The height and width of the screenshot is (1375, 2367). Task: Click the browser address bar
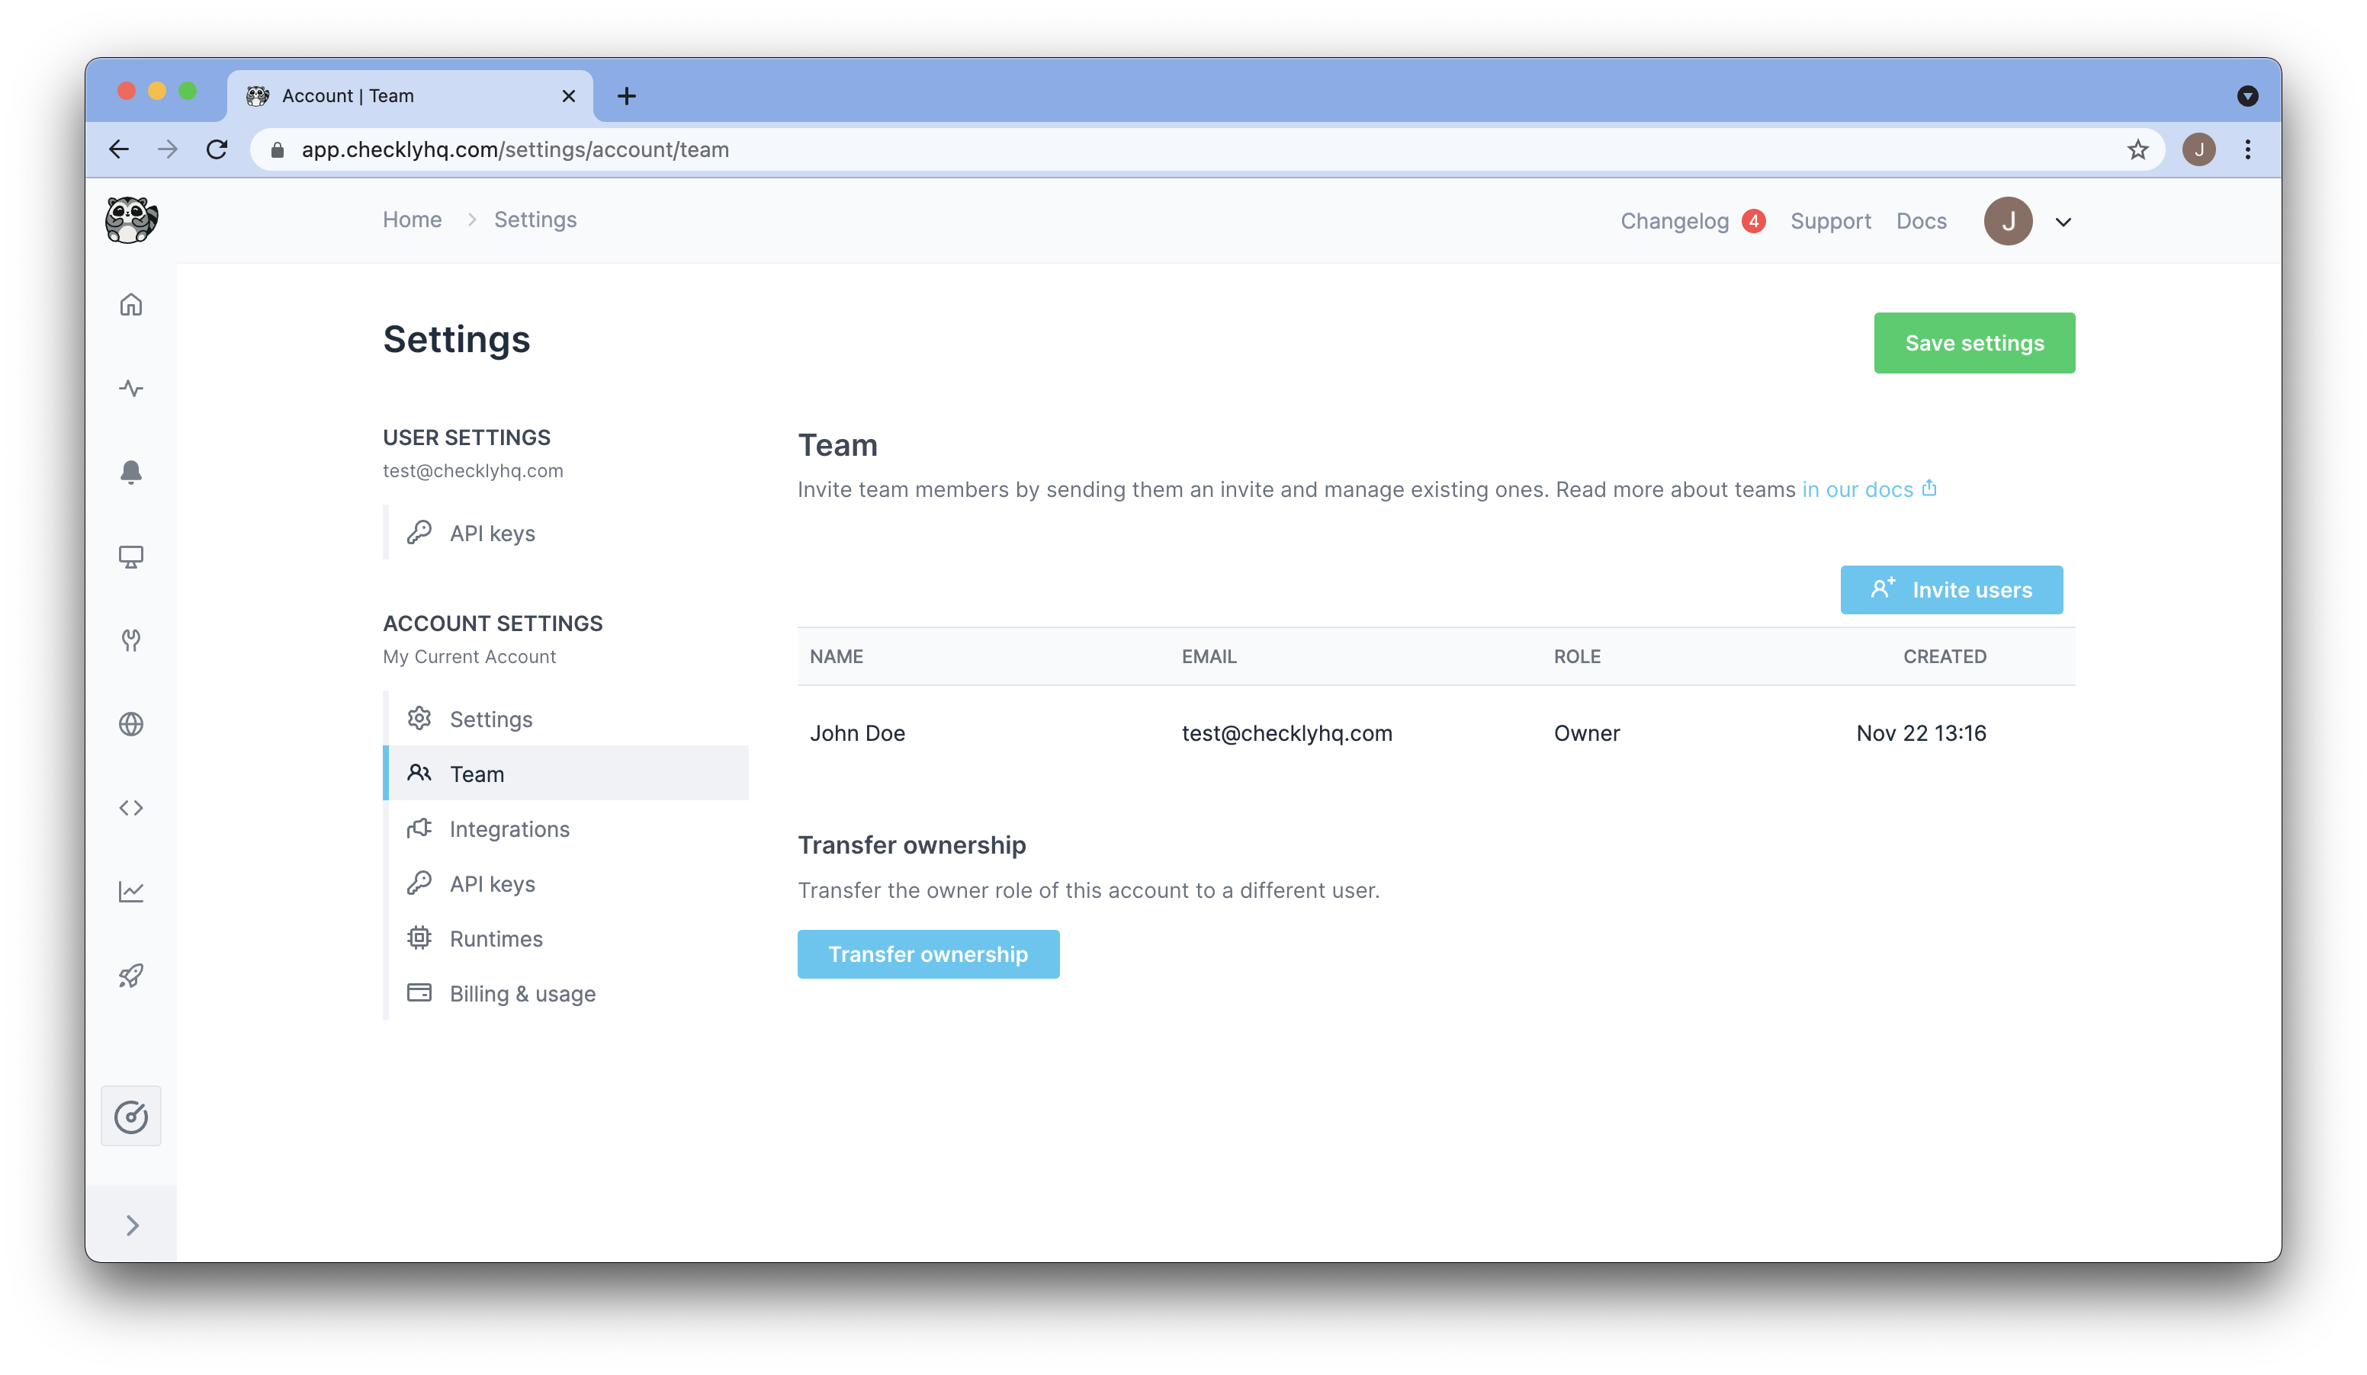coord(1127,149)
